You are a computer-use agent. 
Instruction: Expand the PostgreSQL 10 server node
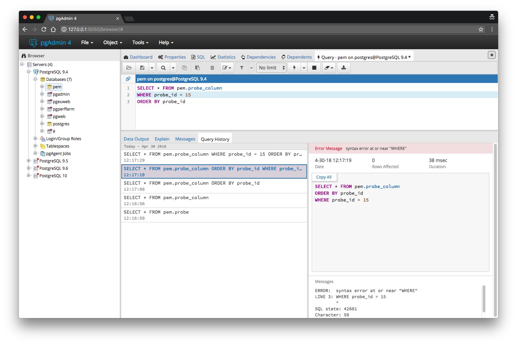[x=29, y=175]
